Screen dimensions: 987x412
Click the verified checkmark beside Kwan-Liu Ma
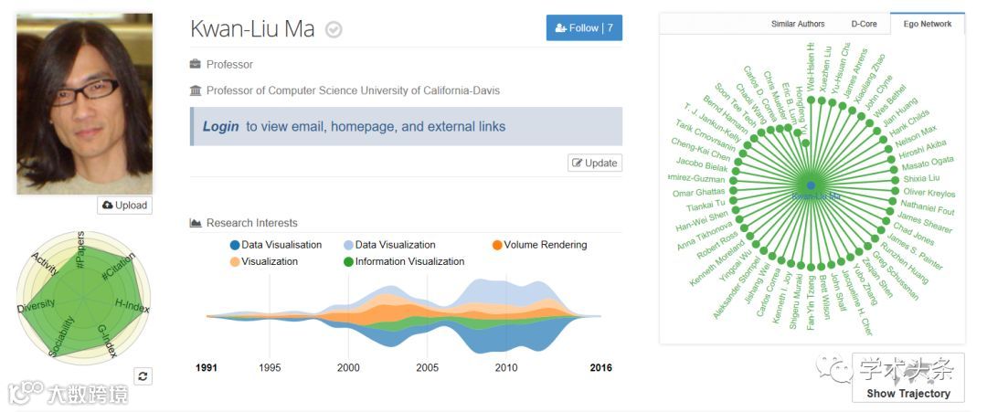pos(334,29)
